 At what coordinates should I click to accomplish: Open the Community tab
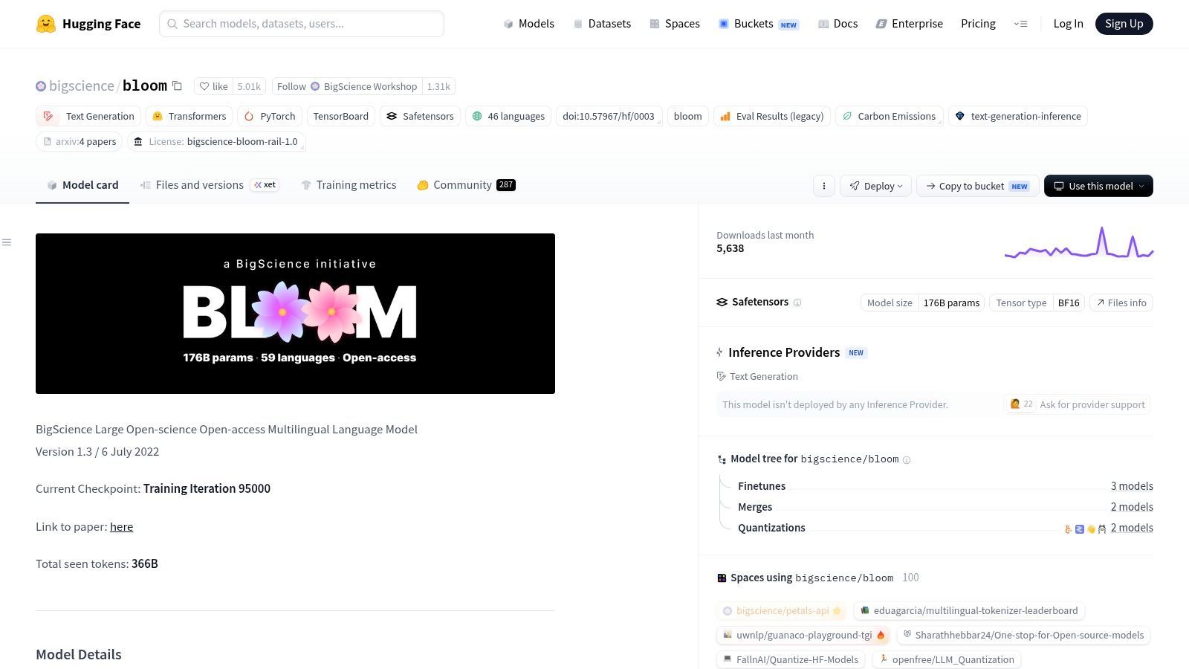tap(466, 185)
